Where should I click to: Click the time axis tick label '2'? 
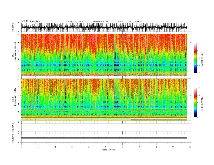(x=55, y=147)
